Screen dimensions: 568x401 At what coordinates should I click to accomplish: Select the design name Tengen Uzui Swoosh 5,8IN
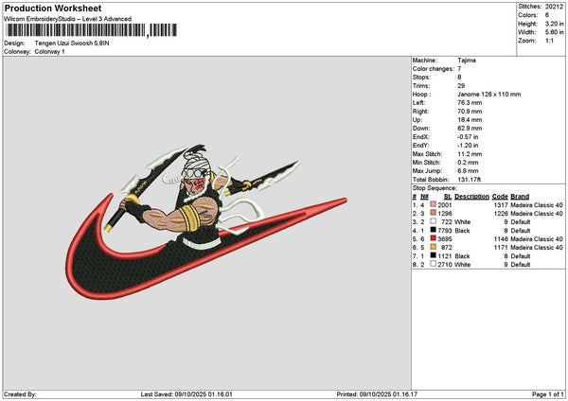(x=72, y=44)
